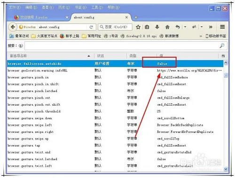Open the 书签 menu
The height and width of the screenshot is (178, 235).
coord(80,8)
